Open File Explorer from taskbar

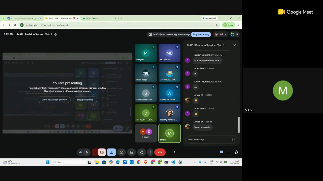pyautogui.click(x=97, y=162)
